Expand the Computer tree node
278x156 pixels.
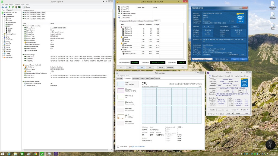(x=3, y=15)
